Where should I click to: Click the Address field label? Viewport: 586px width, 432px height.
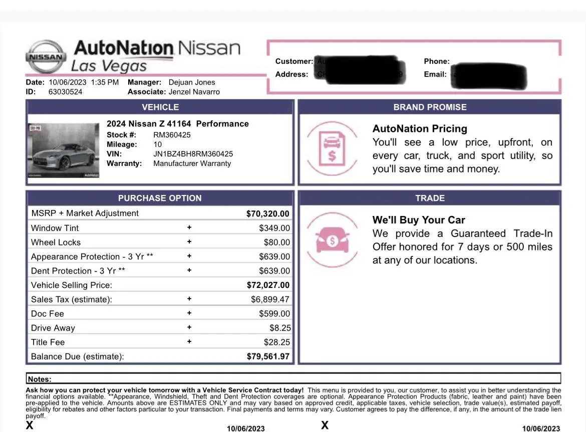[x=291, y=74]
